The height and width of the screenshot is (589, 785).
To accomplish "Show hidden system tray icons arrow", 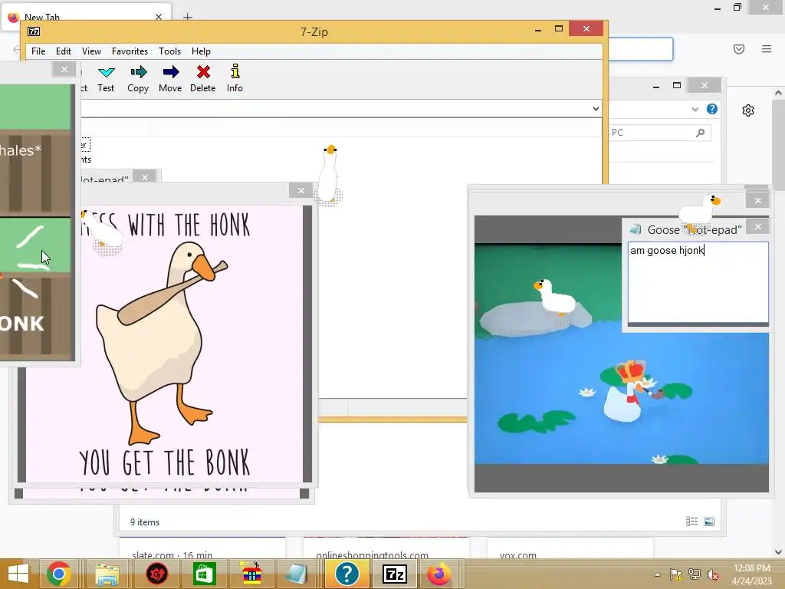I will [x=657, y=574].
